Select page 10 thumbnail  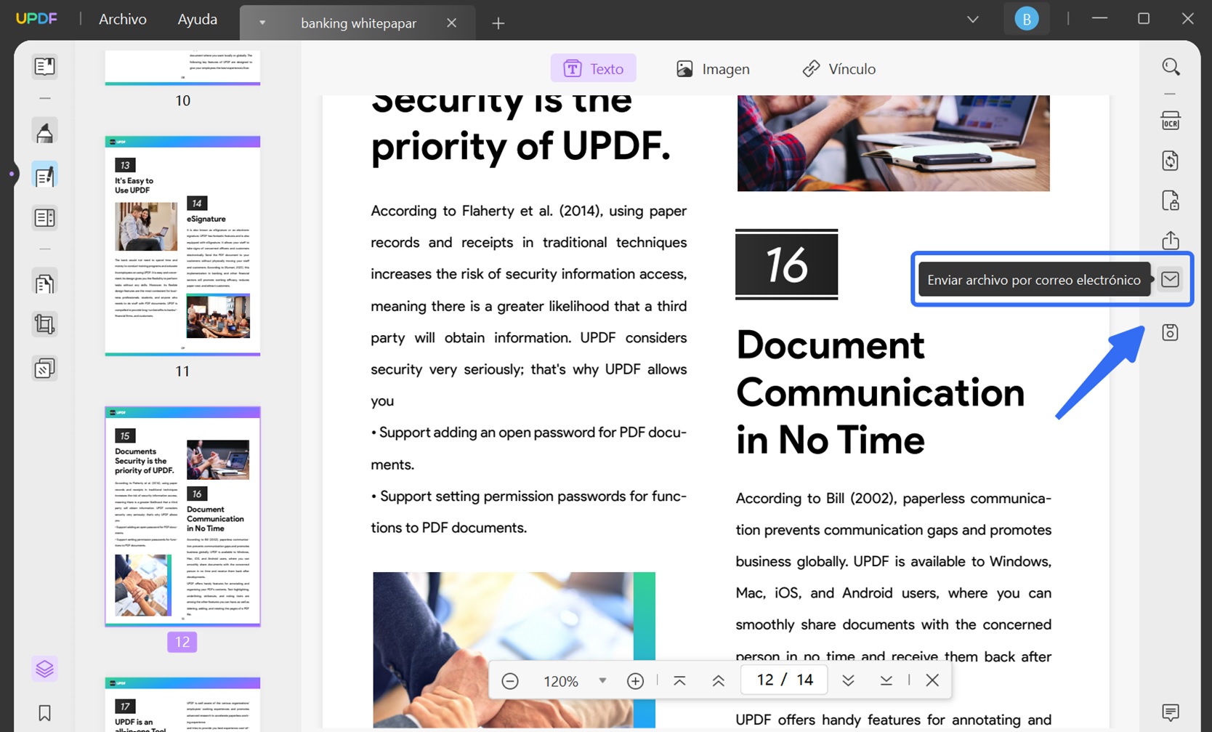[182, 68]
